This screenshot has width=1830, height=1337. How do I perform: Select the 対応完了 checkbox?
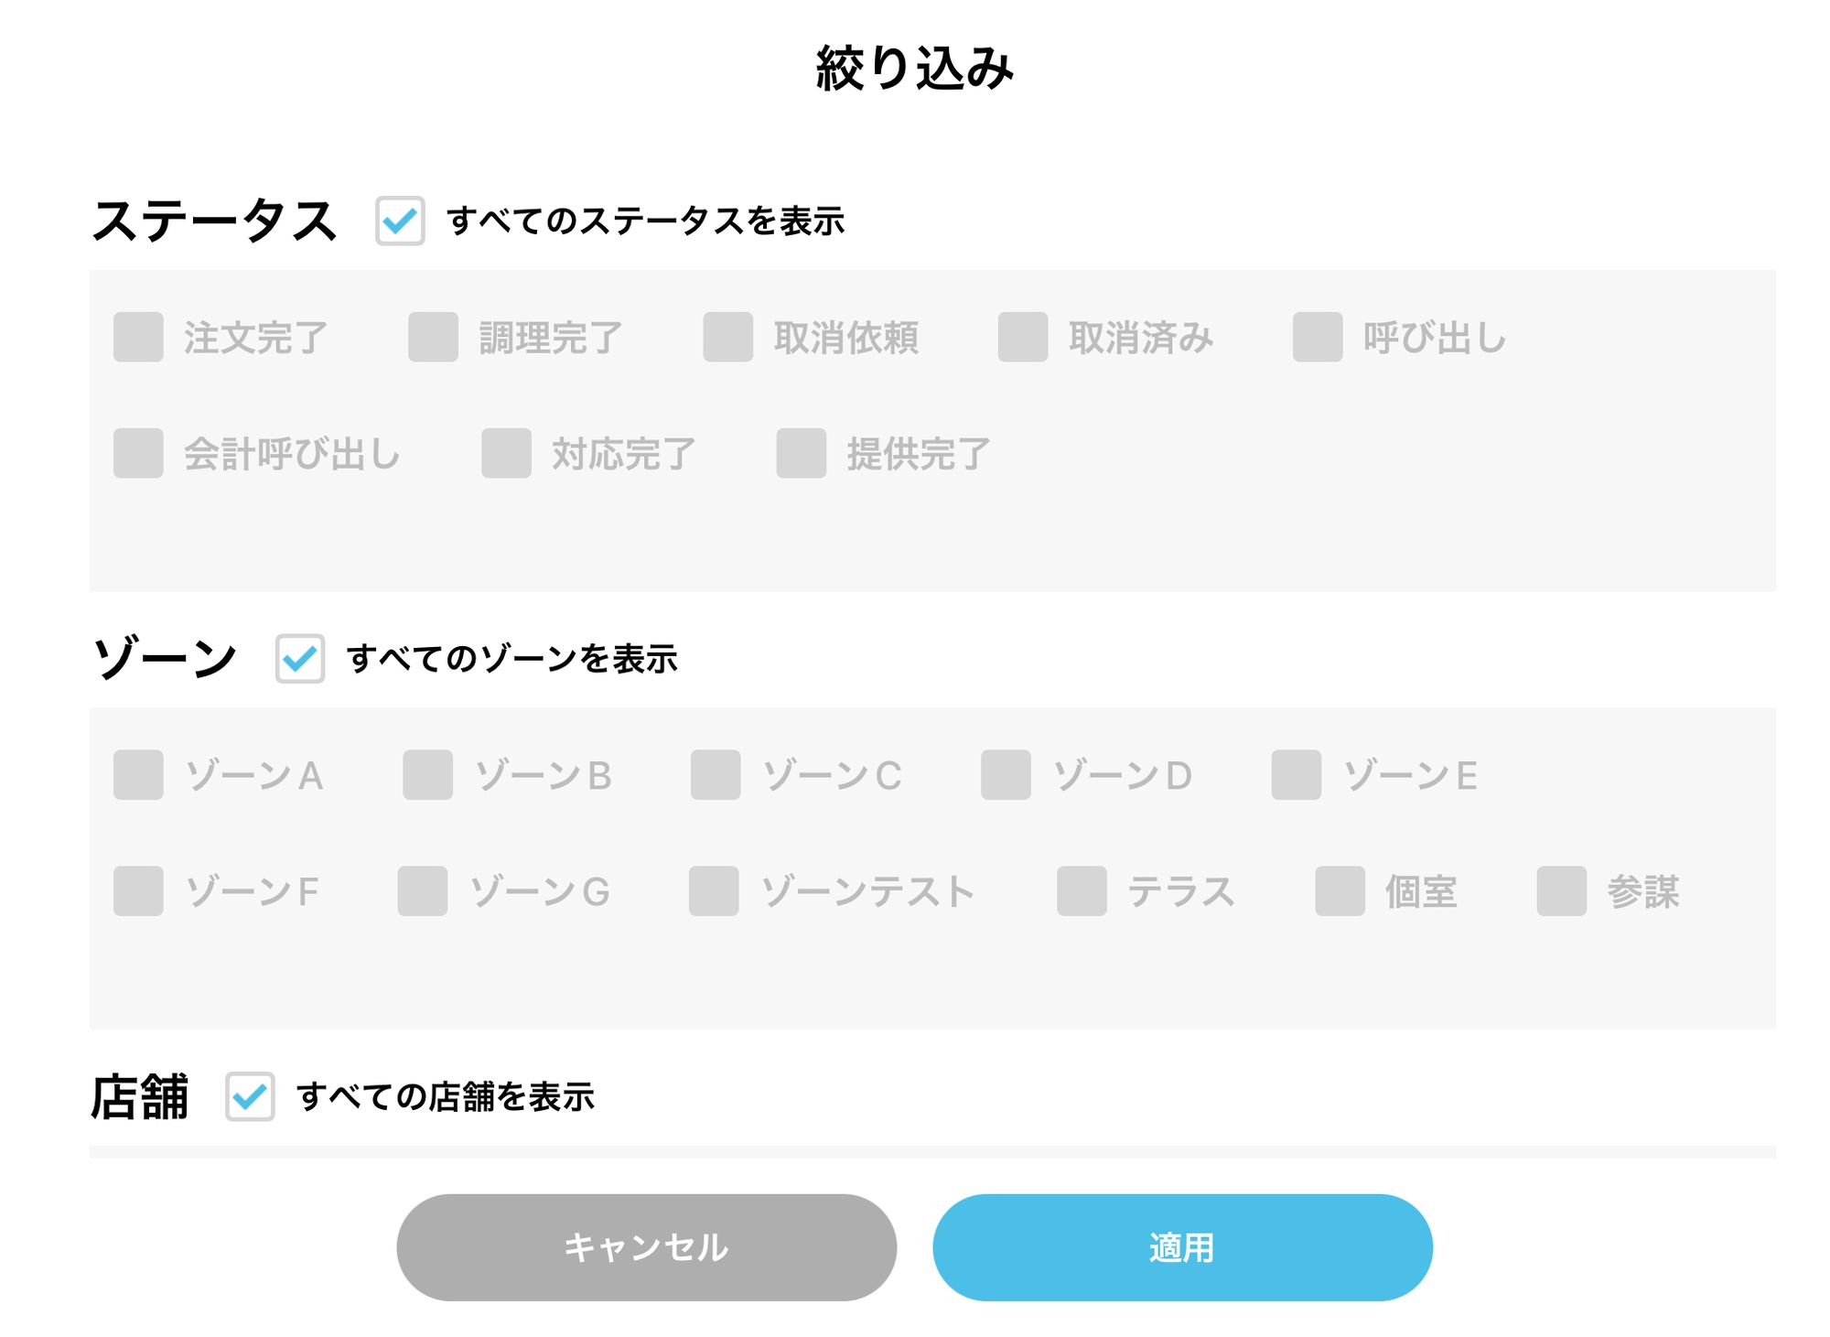(507, 453)
